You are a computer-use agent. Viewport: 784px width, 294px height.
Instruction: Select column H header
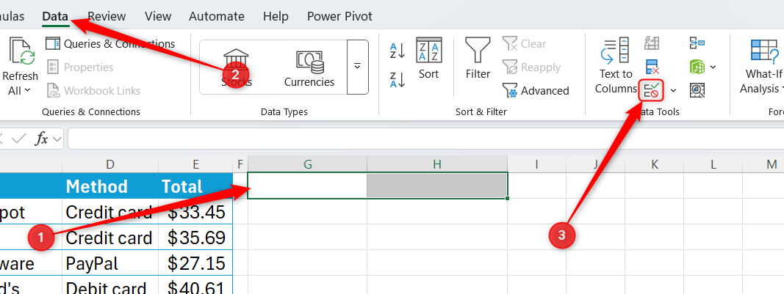coord(437,164)
